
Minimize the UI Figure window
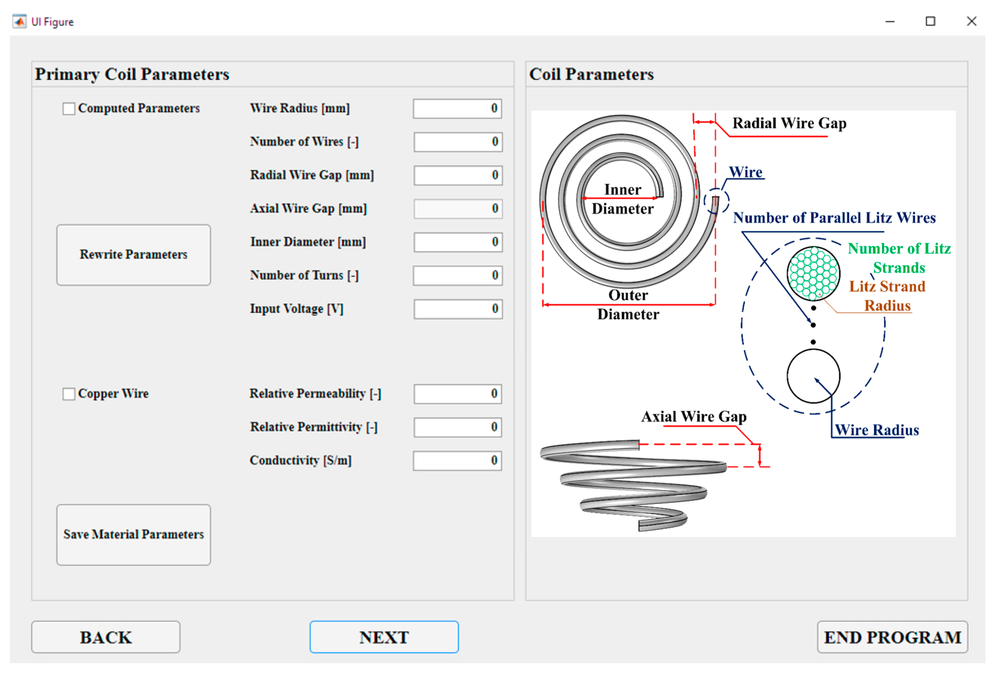pos(890,21)
